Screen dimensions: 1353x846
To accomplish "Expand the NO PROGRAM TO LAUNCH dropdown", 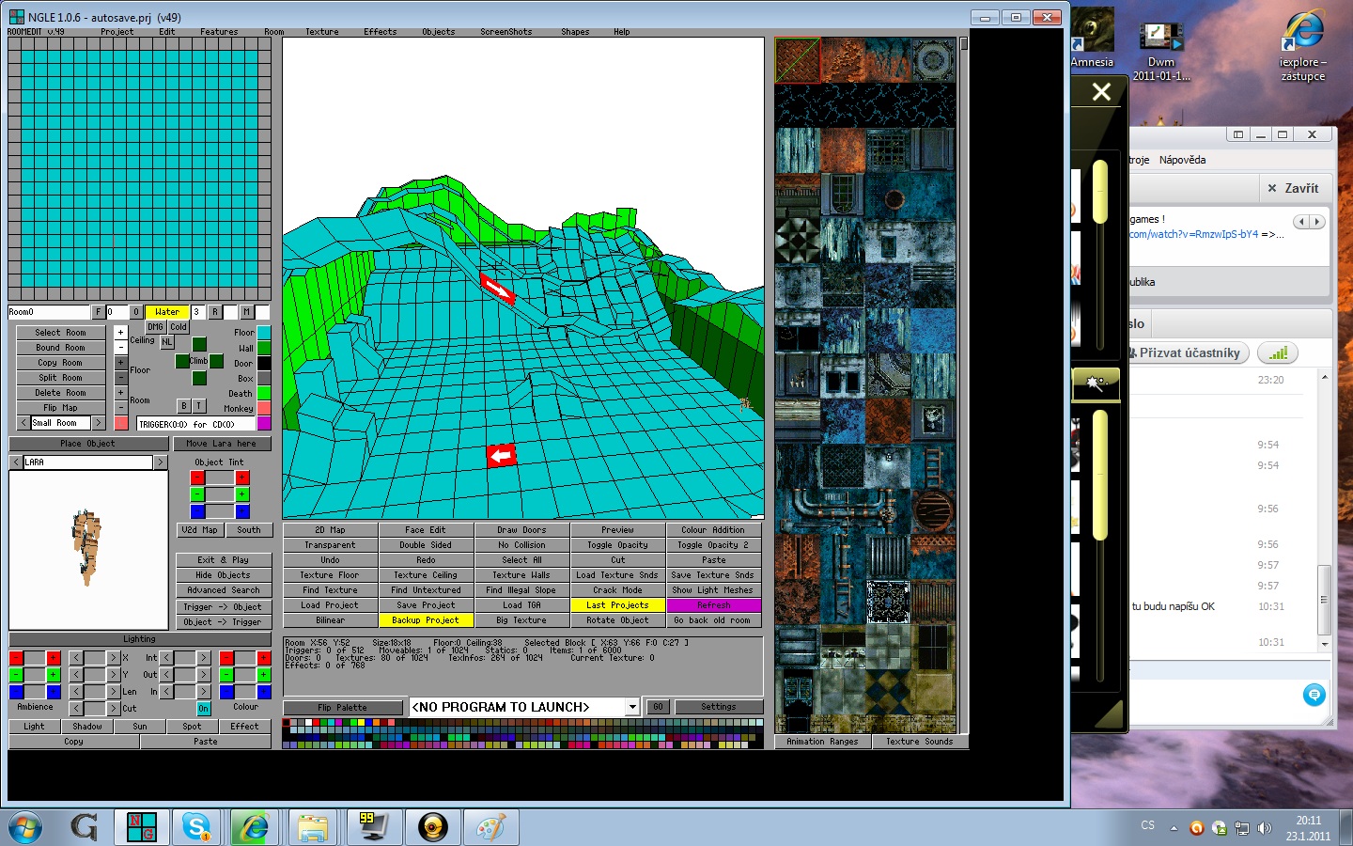I will click(632, 707).
